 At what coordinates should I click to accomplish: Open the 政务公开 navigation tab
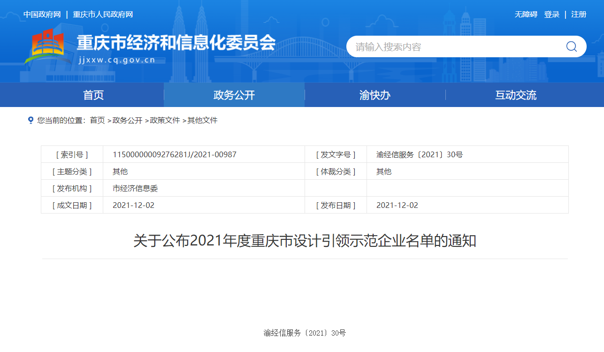pos(234,95)
